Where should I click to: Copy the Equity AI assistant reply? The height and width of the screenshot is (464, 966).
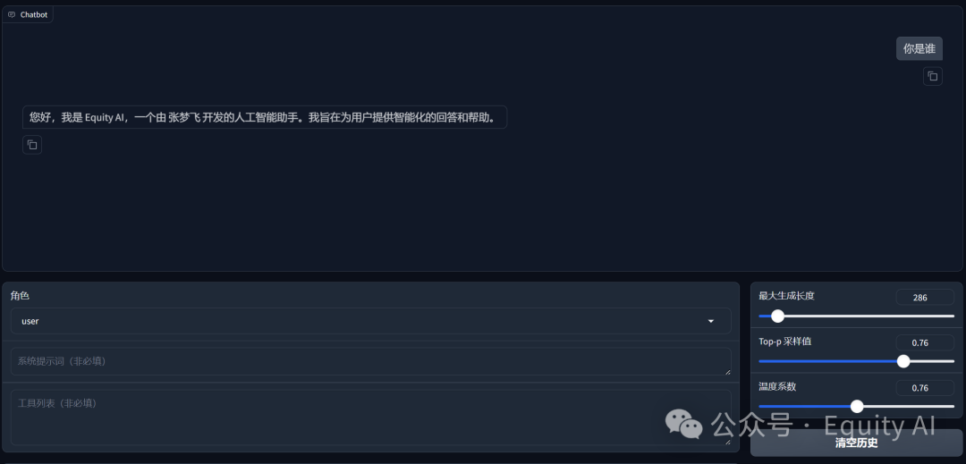coord(32,145)
